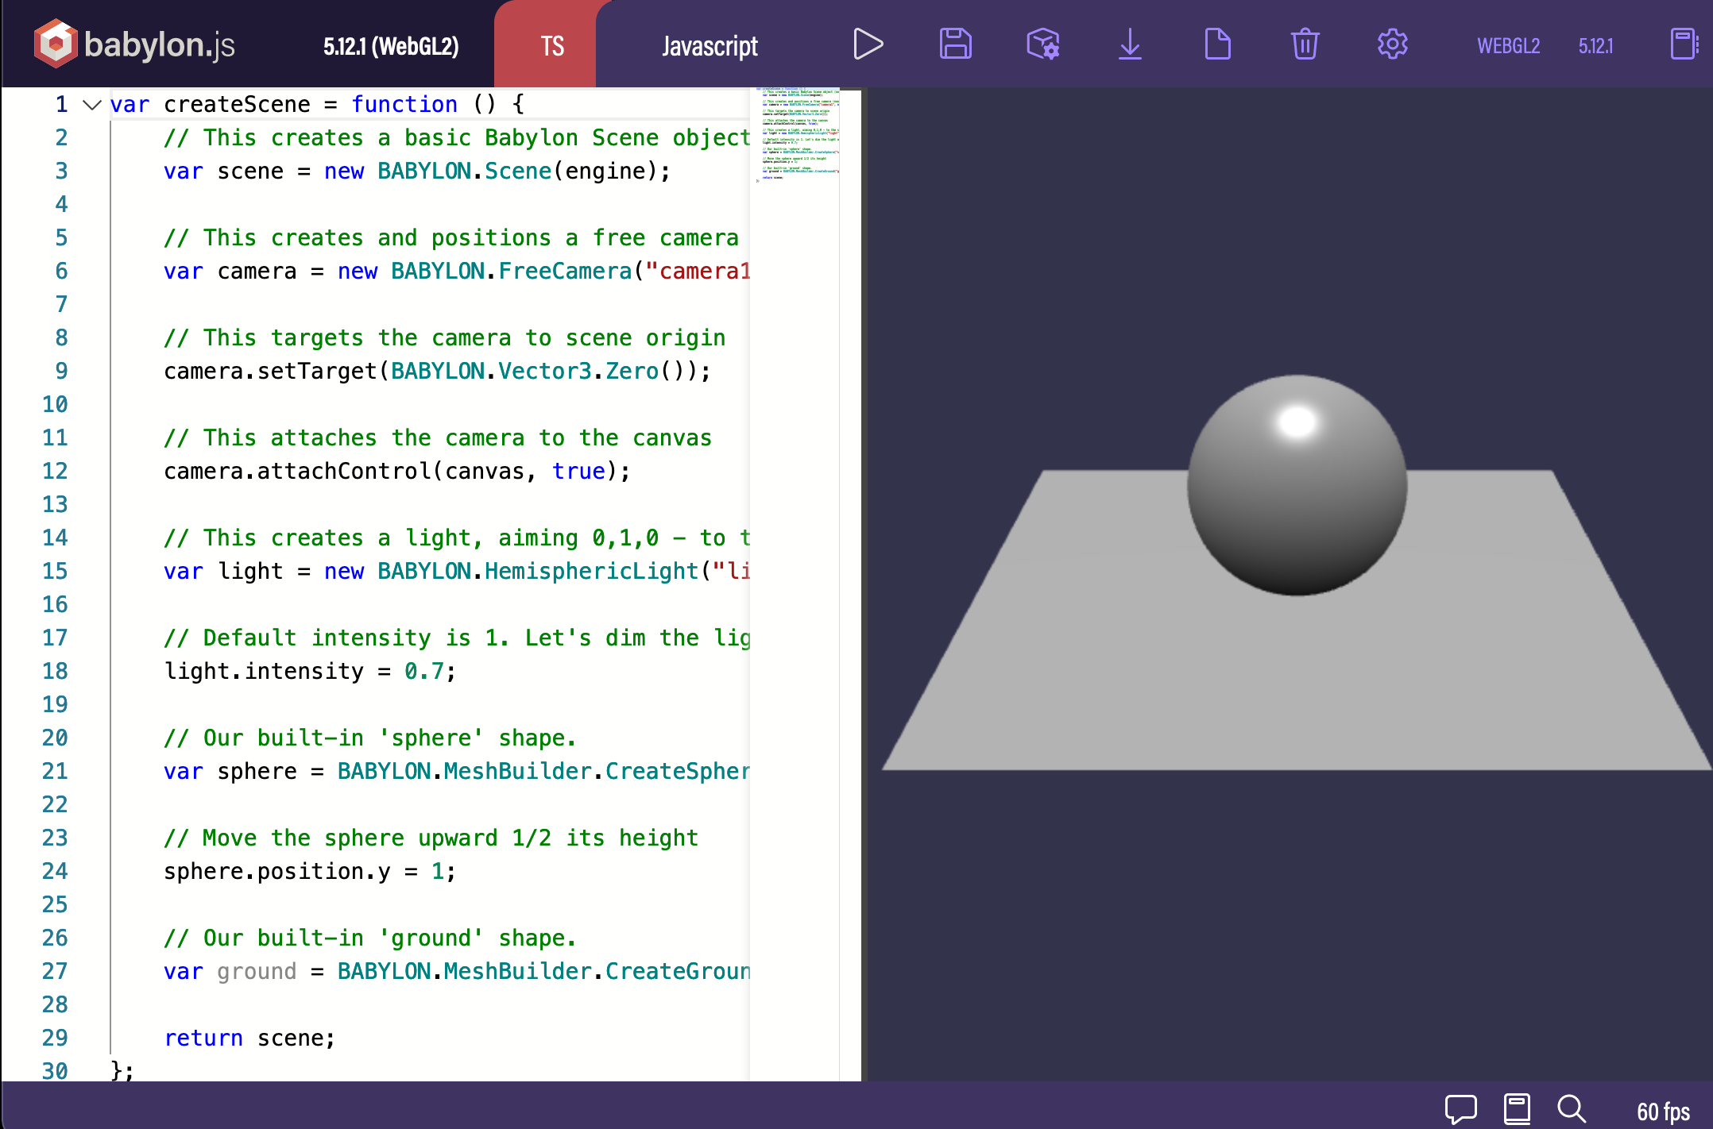This screenshot has height=1129, width=1713.
Task: Clear the code using the trash icon
Action: (1305, 44)
